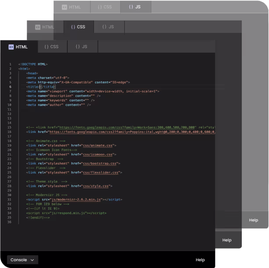This screenshot has width=269, height=268.
Task: Click line number 36 in the gutter
Action: [x=9, y=222]
